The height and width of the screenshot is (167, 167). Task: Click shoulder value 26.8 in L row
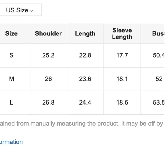[x=48, y=103]
